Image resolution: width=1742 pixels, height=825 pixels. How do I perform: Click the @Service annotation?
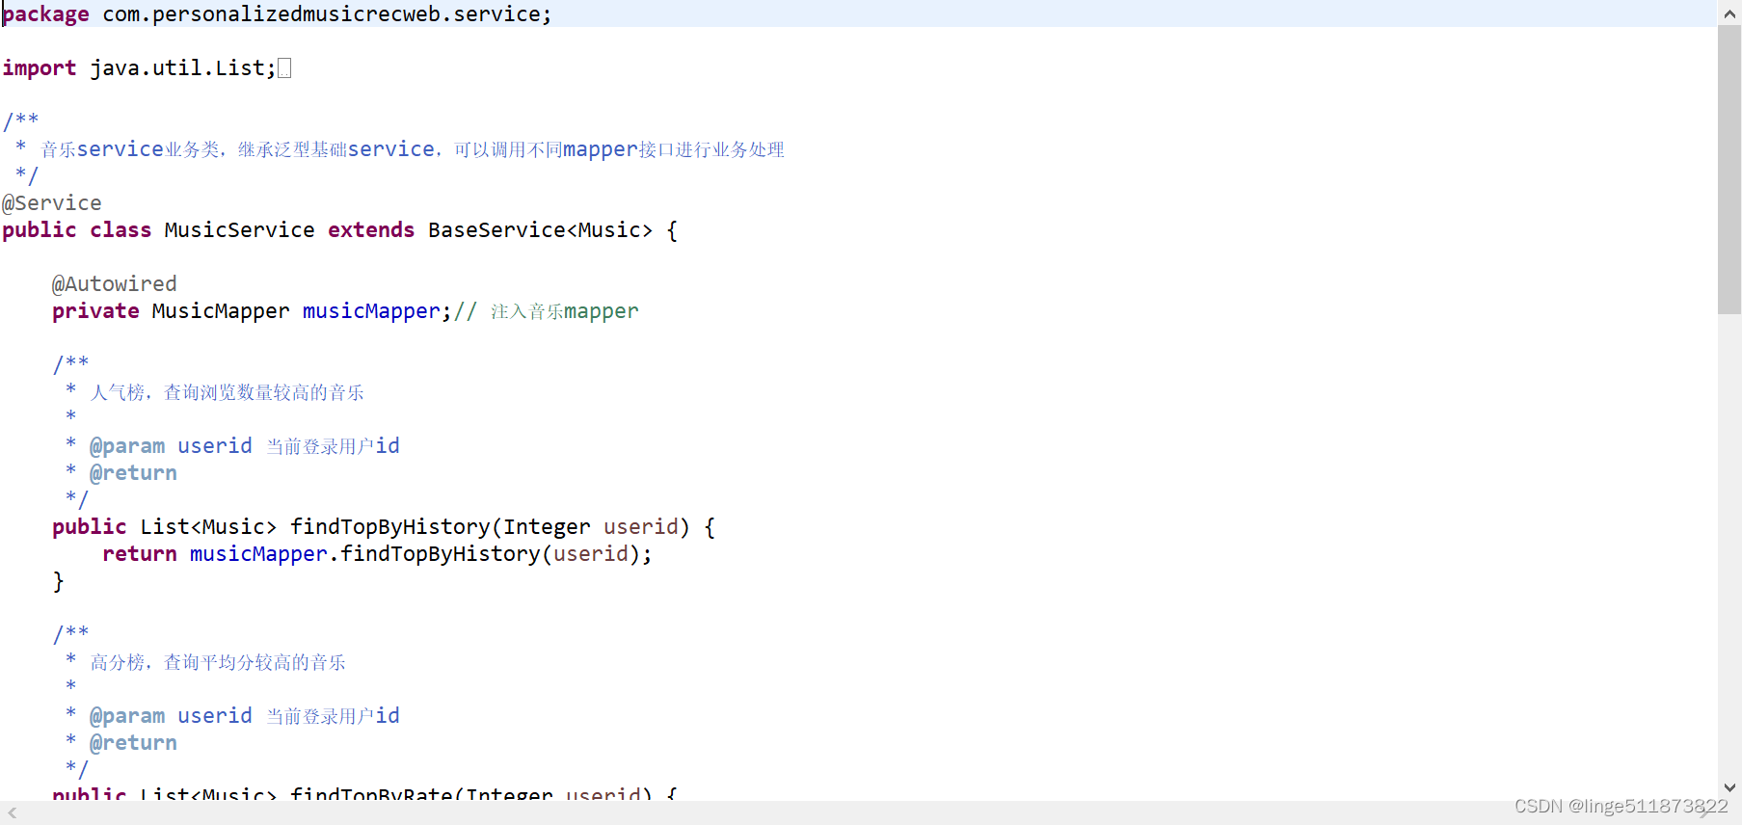(52, 203)
